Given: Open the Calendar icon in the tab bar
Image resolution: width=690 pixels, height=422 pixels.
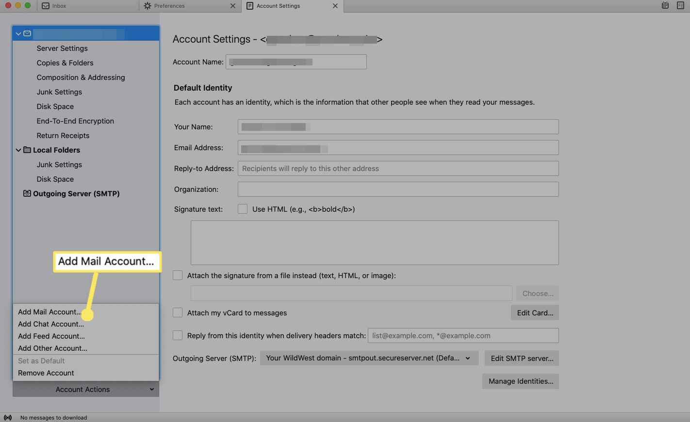Looking at the screenshot, I should (665, 5).
